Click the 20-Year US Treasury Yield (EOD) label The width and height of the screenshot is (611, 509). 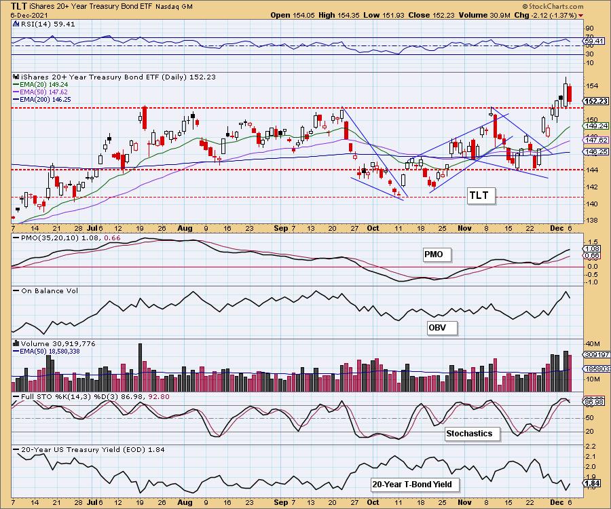93,449
